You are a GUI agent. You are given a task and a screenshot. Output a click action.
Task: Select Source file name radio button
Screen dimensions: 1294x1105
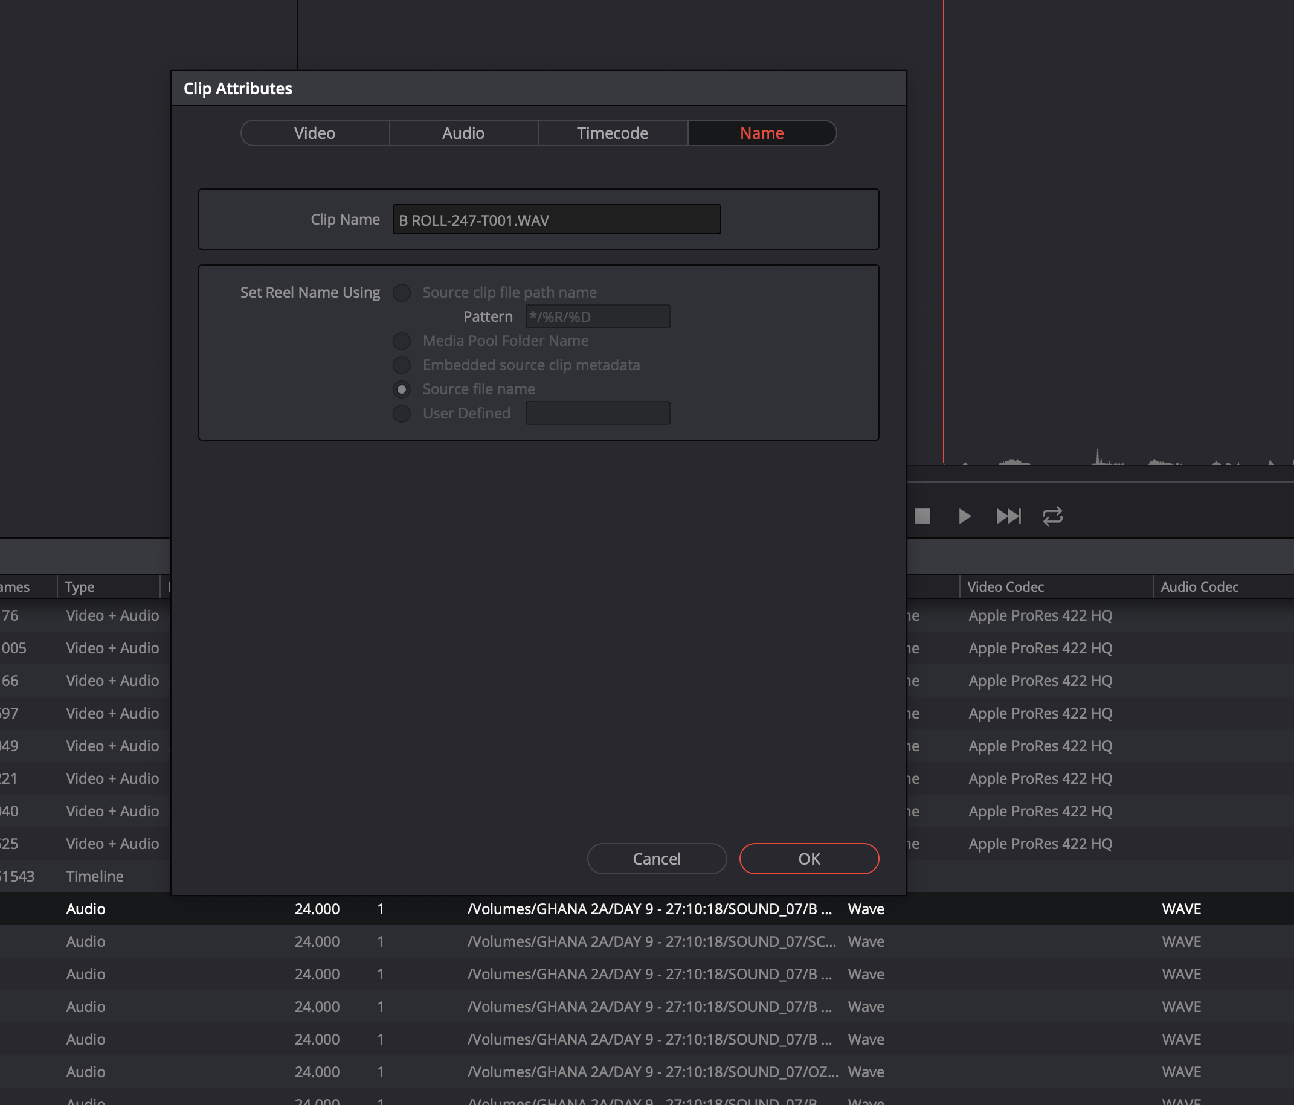click(x=402, y=389)
